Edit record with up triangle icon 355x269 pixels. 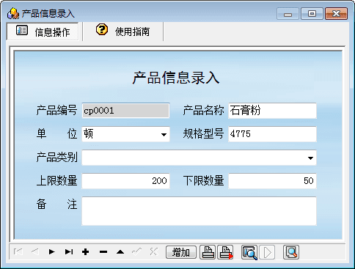(x=120, y=251)
